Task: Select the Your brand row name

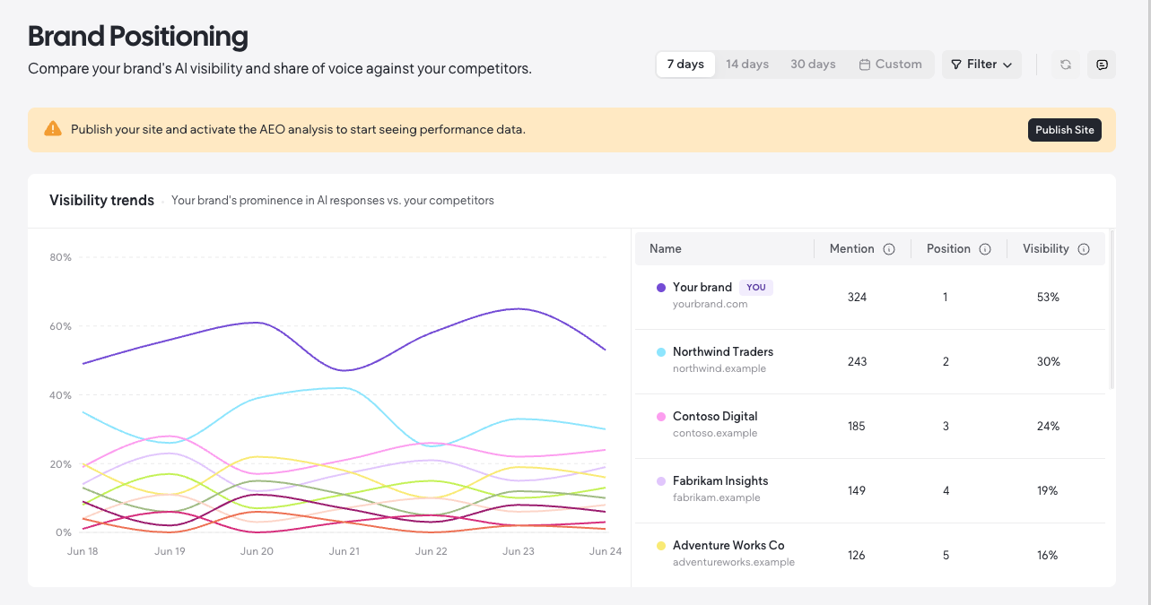Action: pyautogui.click(x=702, y=288)
